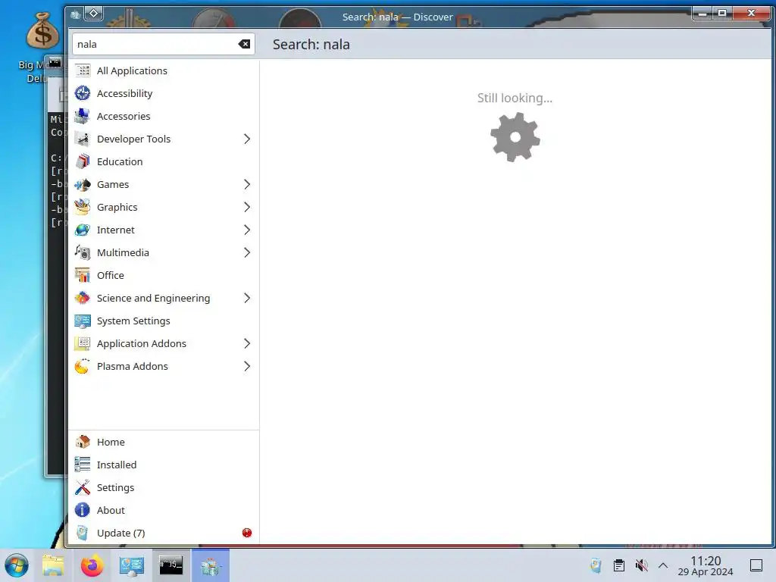Click the System Settings icon
This screenshot has height=582, width=776.
pyautogui.click(x=82, y=321)
